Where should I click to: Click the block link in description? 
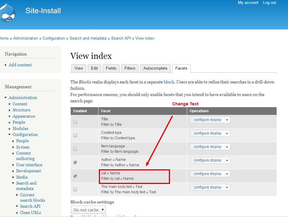(x=169, y=82)
